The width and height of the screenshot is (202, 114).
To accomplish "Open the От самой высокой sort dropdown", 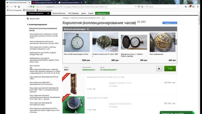I will 109,70.
